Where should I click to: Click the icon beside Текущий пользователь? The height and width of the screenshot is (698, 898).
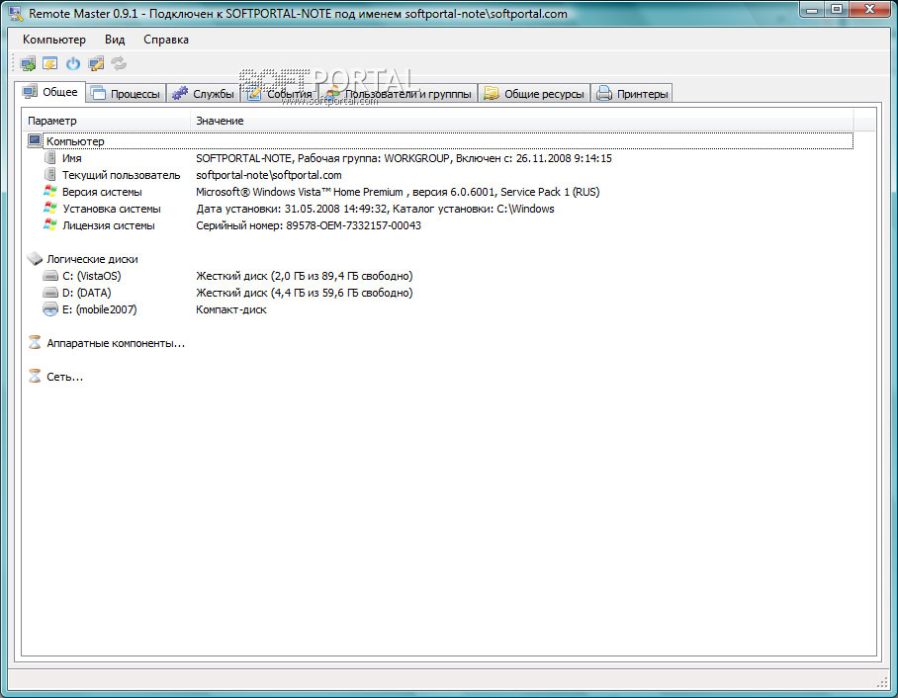point(50,175)
